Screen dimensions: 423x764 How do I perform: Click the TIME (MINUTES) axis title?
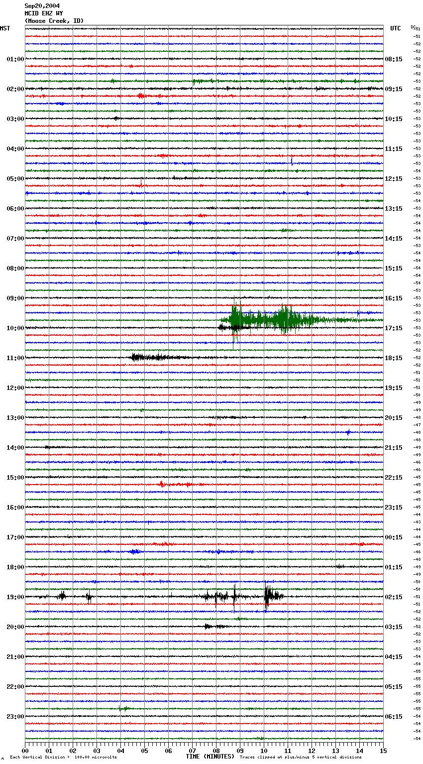210,757
